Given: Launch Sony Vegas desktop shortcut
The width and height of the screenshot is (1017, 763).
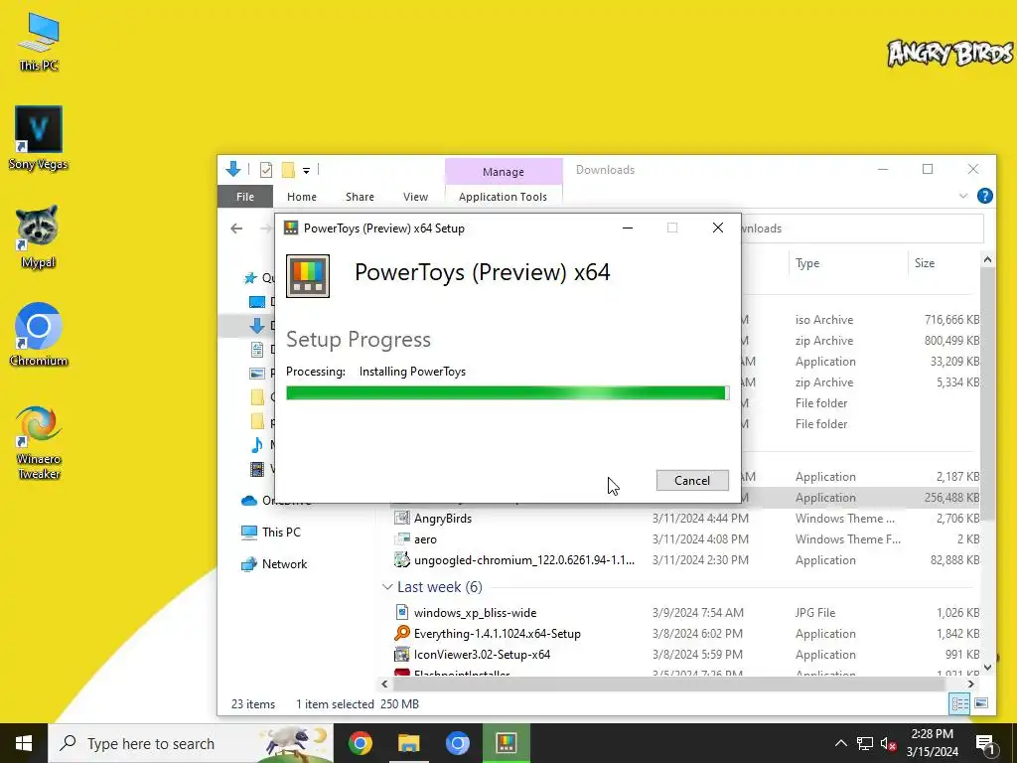Looking at the screenshot, I should (x=39, y=138).
